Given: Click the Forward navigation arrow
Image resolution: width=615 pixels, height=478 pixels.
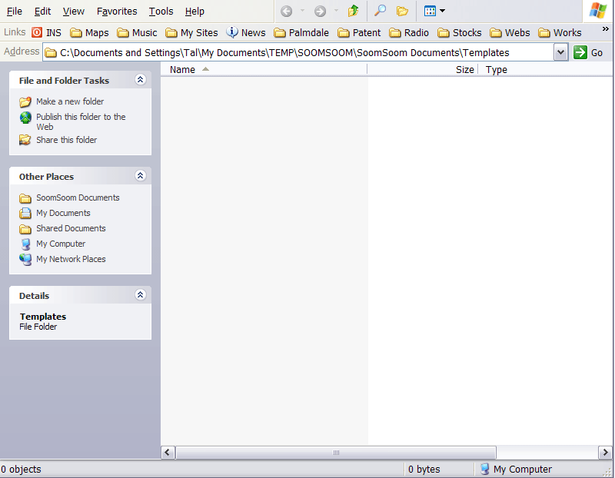Looking at the screenshot, I should (320, 11).
